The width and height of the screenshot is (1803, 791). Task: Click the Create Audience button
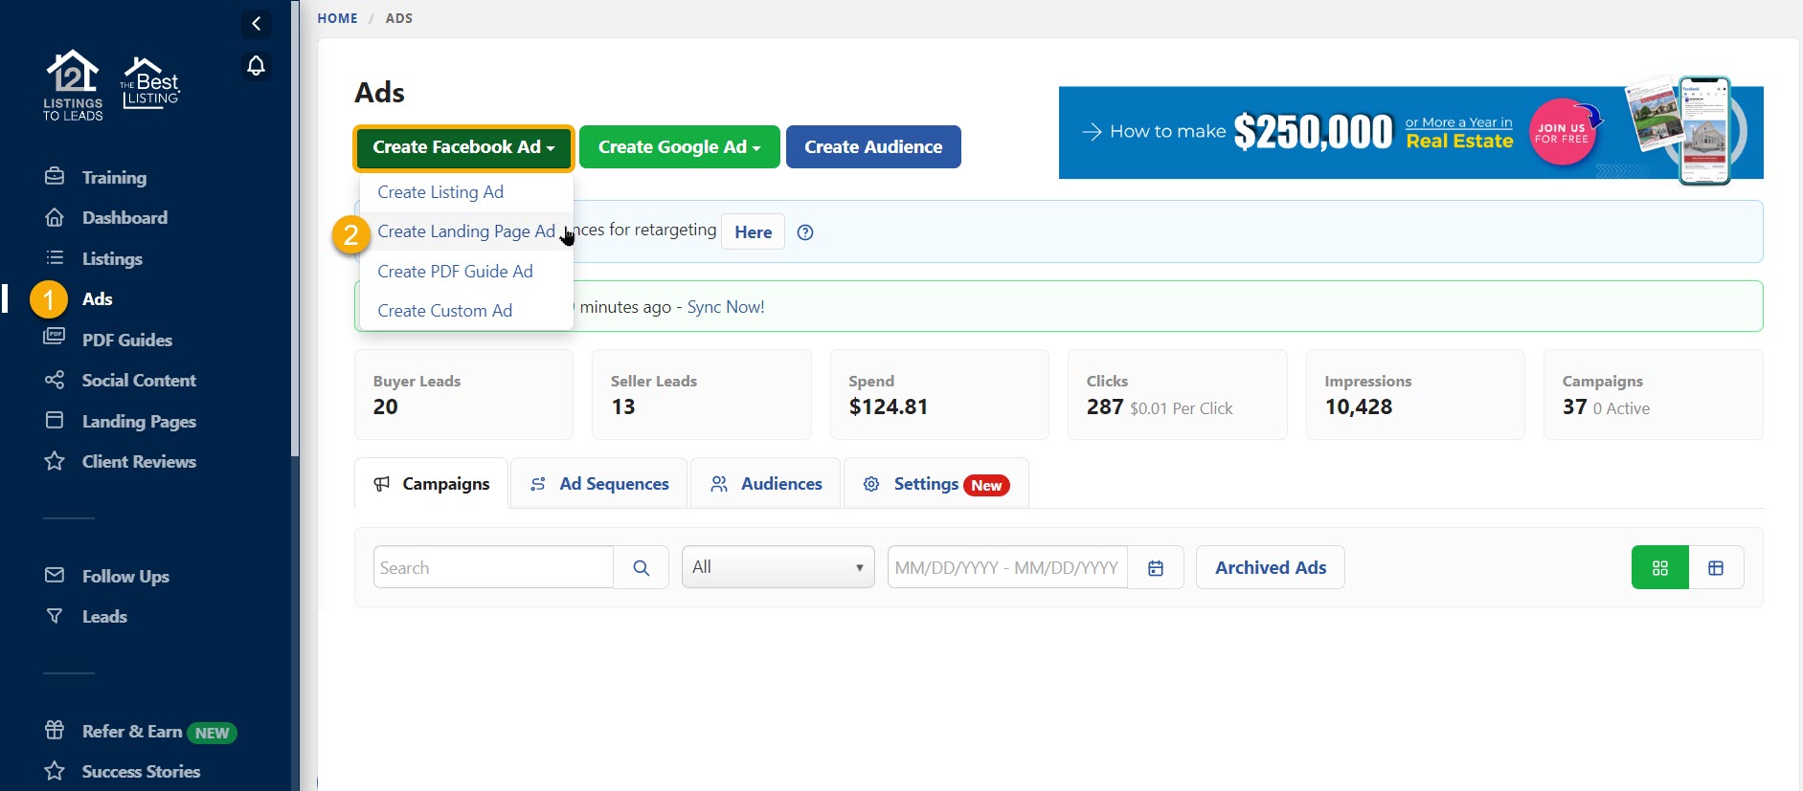point(873,147)
